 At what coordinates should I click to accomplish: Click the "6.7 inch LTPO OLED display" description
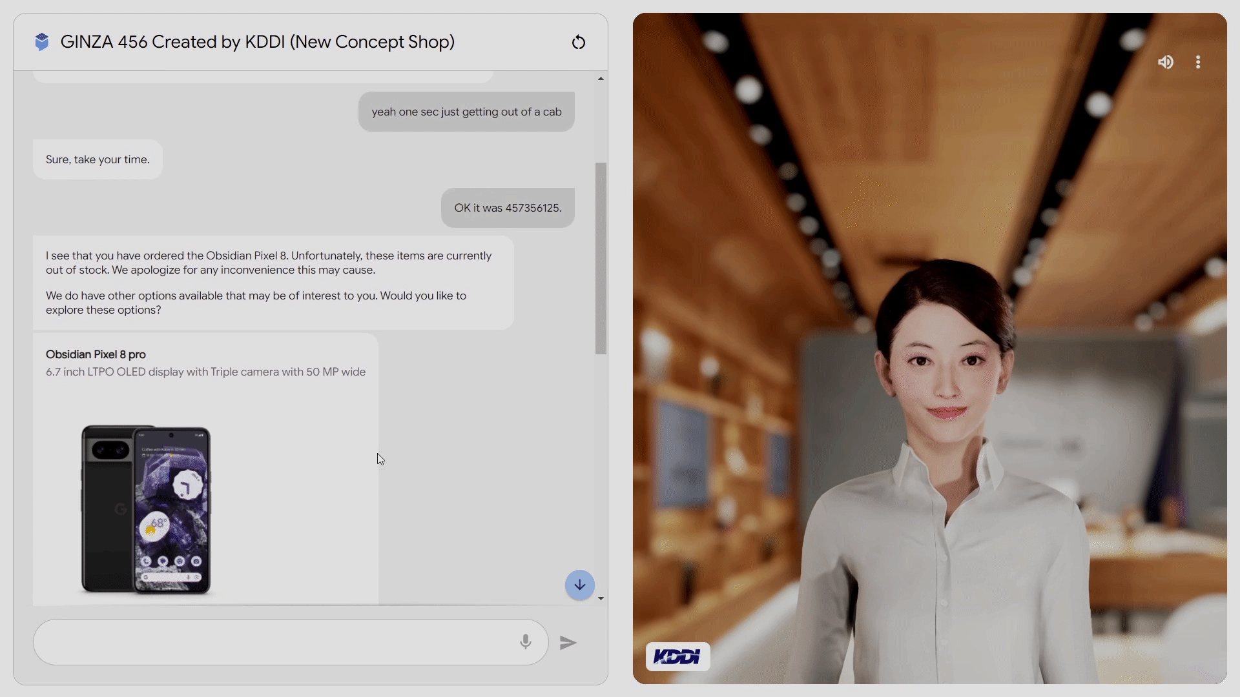(x=205, y=372)
